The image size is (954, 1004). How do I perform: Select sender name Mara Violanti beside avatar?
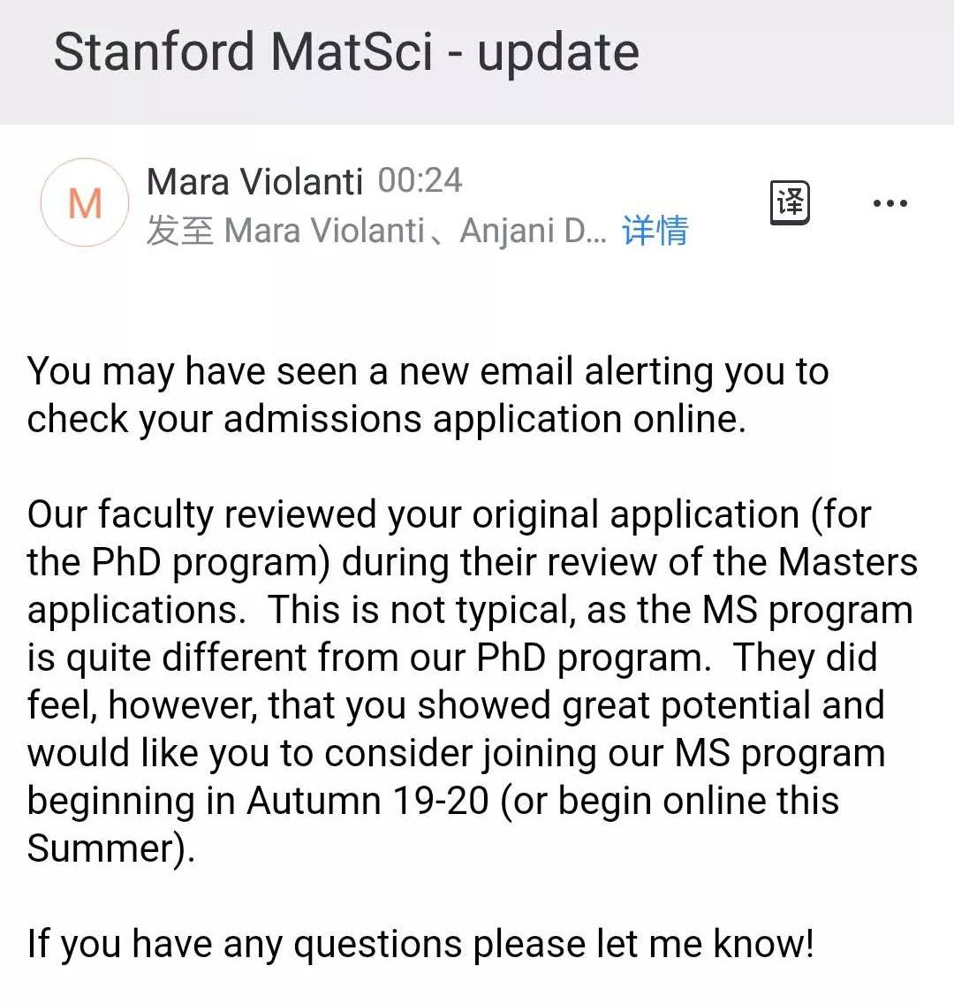[254, 181]
